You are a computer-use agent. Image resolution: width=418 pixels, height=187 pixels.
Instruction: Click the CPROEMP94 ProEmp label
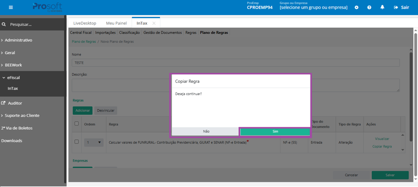point(259,8)
